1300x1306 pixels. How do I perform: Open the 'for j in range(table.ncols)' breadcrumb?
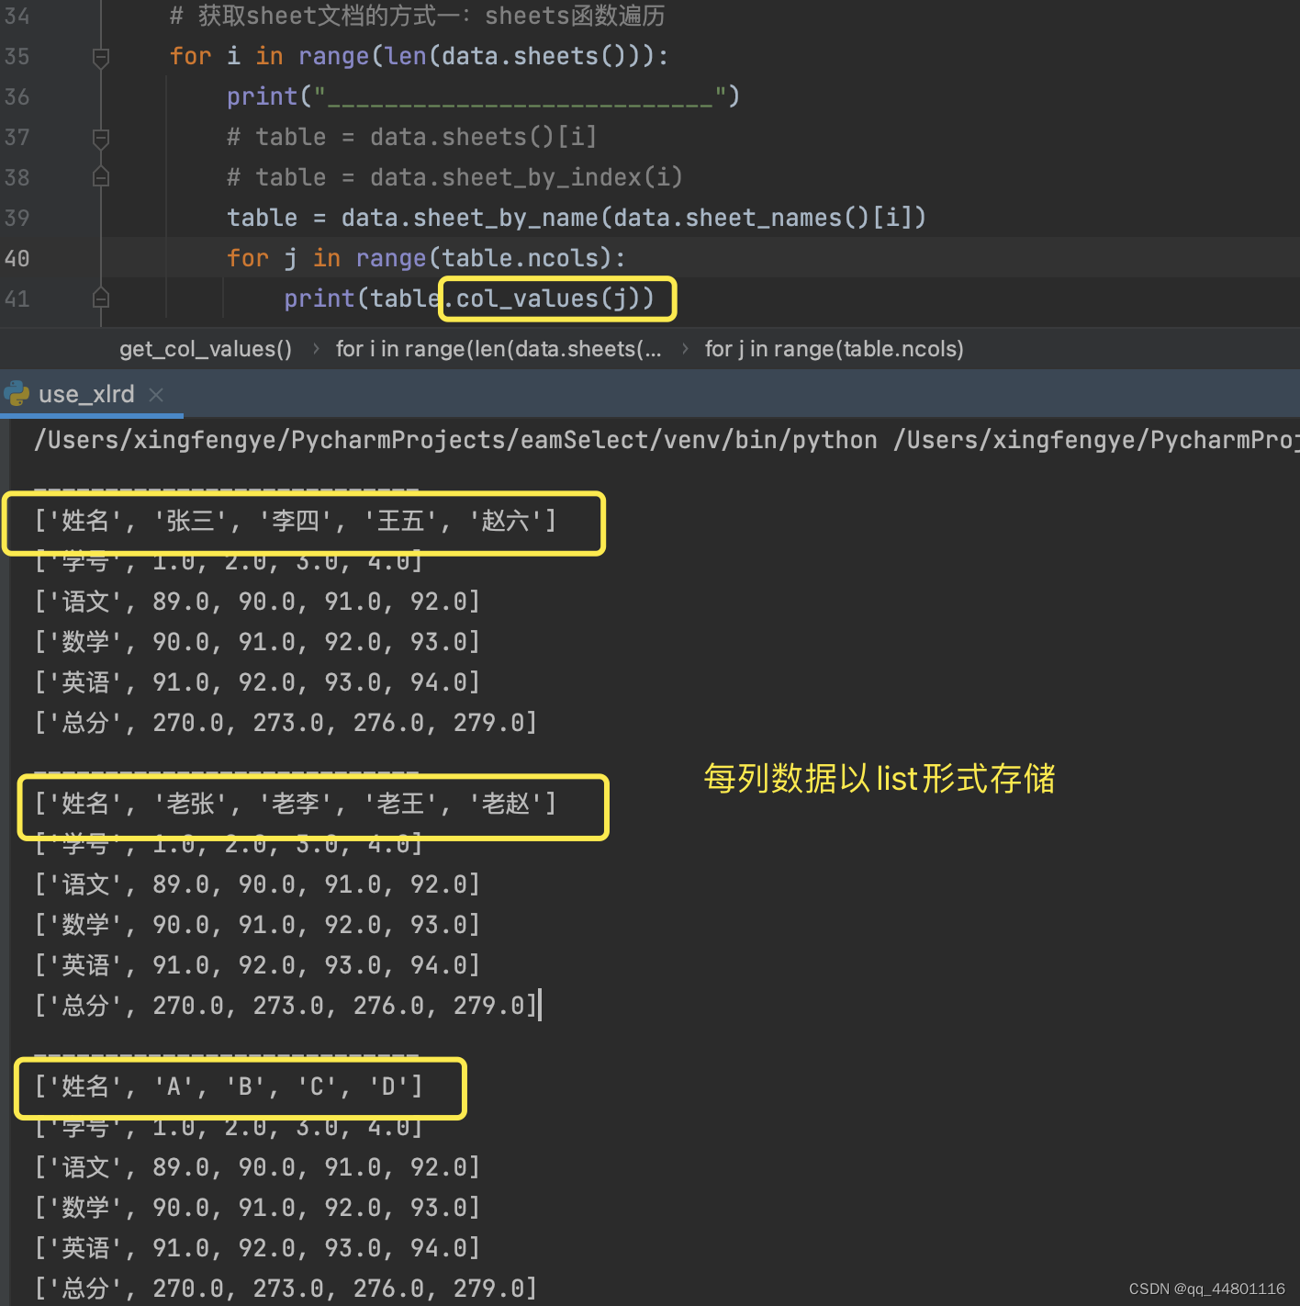[x=834, y=349]
